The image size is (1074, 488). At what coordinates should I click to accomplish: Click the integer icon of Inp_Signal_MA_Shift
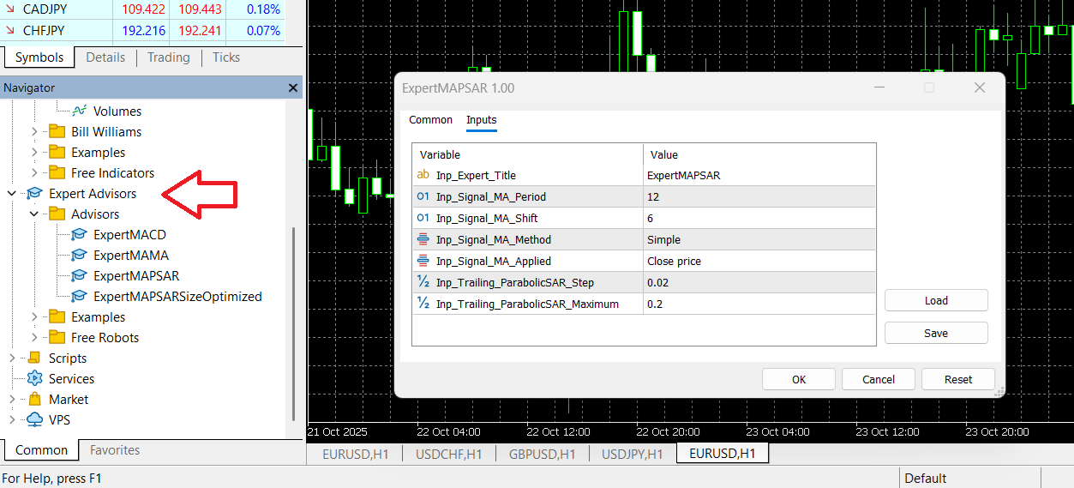[x=423, y=218]
